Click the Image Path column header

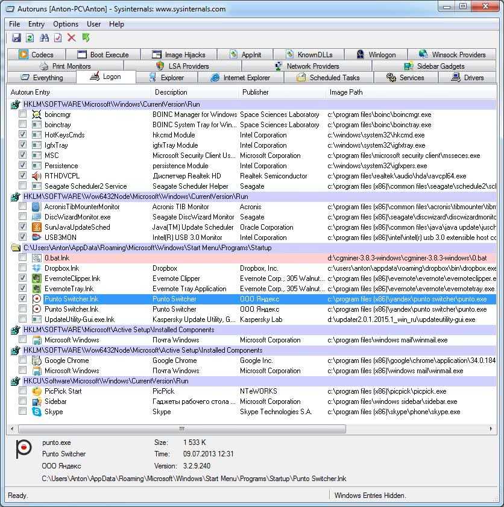[346, 92]
